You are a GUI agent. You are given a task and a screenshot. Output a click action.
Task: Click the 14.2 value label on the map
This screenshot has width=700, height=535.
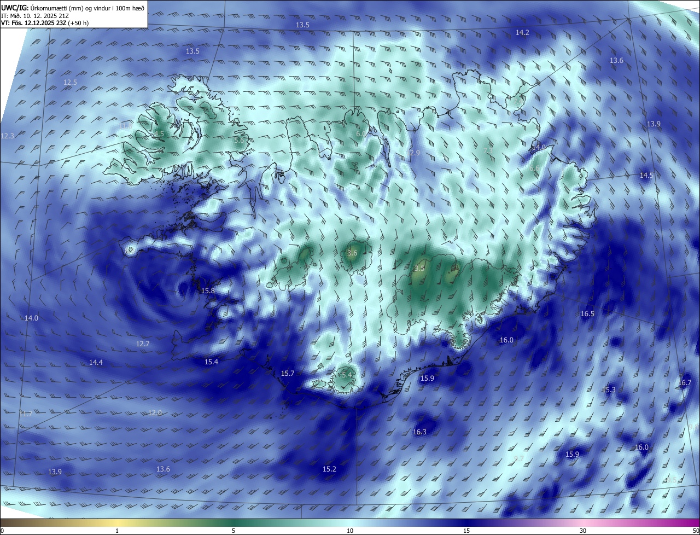pyautogui.click(x=522, y=33)
